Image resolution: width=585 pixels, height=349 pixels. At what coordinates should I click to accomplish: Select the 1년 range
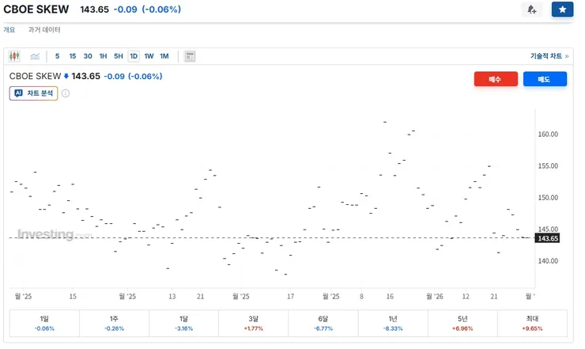pyautogui.click(x=393, y=323)
